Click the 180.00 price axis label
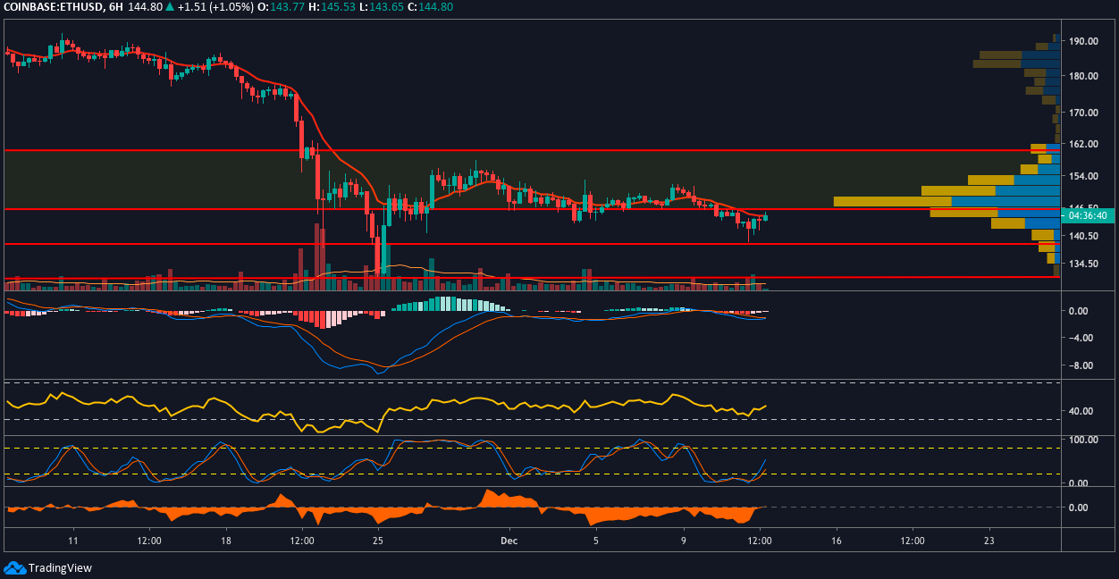This screenshot has height=579, width=1119. [x=1084, y=76]
